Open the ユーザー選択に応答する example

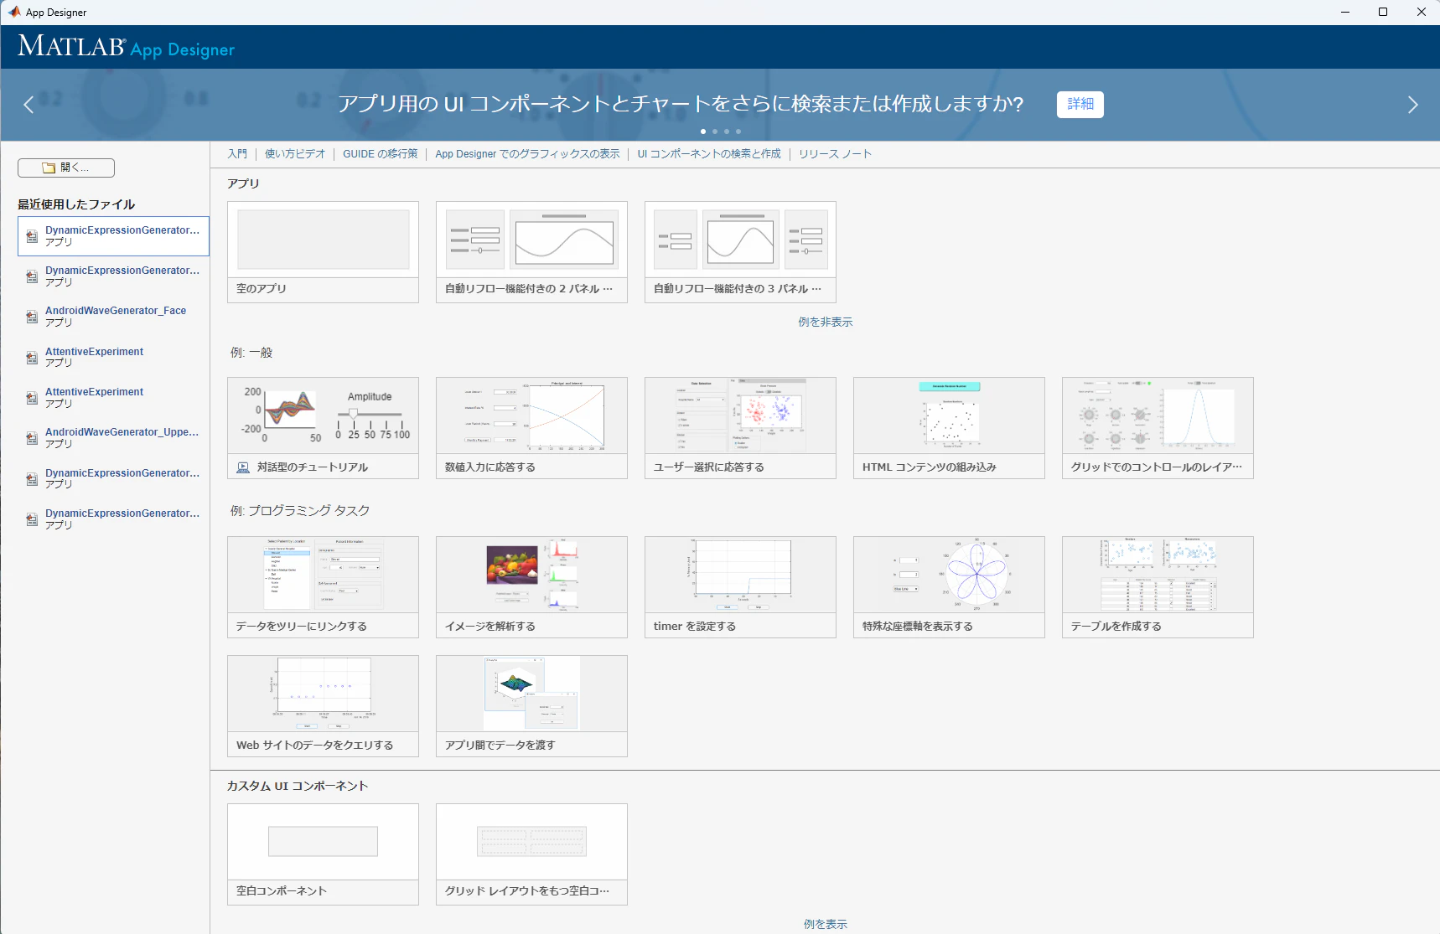tap(740, 428)
